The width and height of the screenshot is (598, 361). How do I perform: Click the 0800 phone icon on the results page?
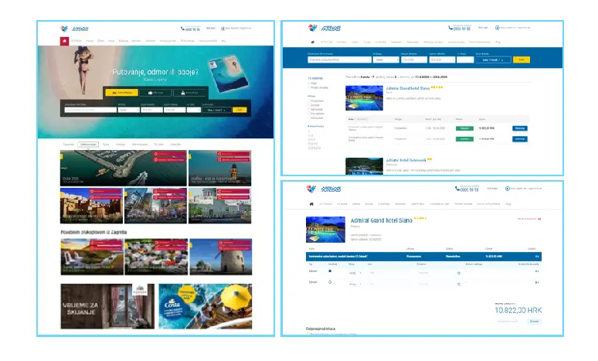pos(450,28)
